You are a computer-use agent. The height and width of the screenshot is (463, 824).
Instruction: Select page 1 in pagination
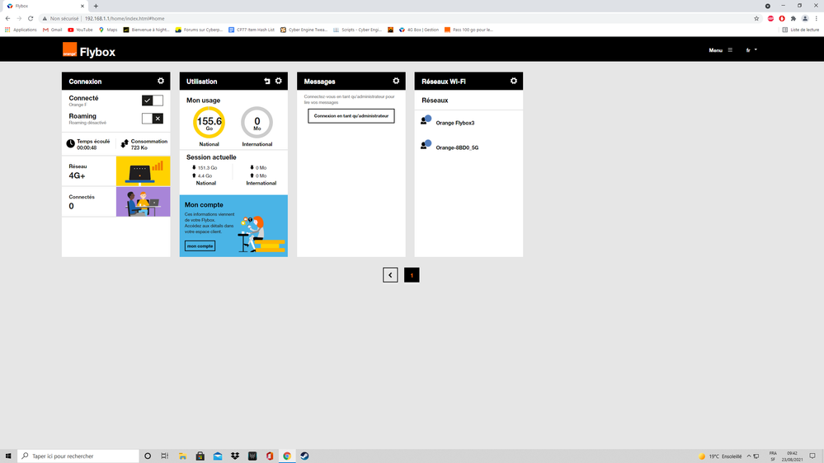[x=412, y=275]
